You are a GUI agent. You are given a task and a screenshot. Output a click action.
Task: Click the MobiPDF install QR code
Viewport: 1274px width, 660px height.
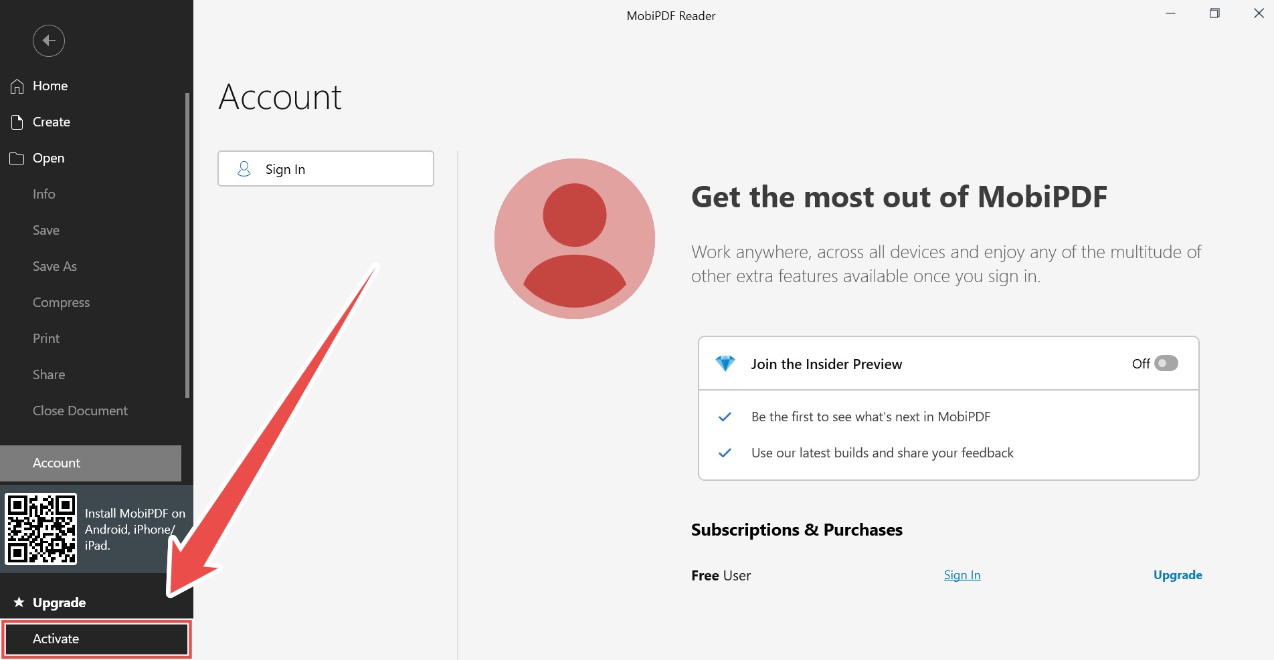41,529
